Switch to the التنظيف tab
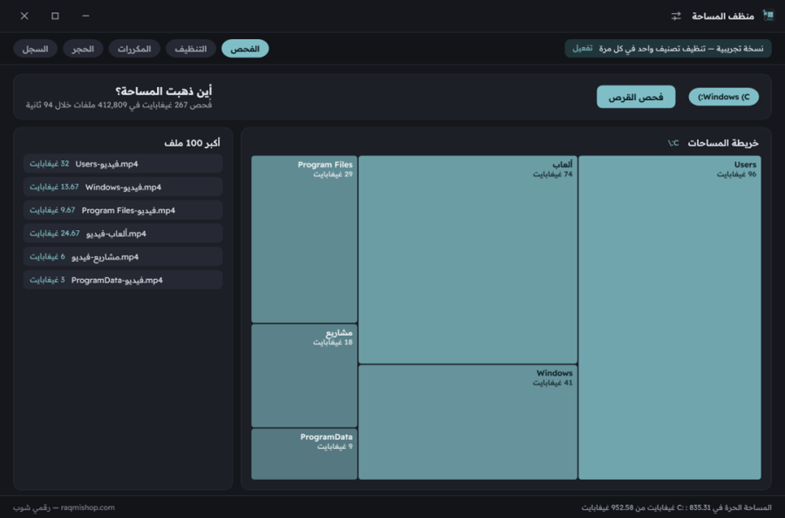This screenshot has height=518, width=785. 191,49
